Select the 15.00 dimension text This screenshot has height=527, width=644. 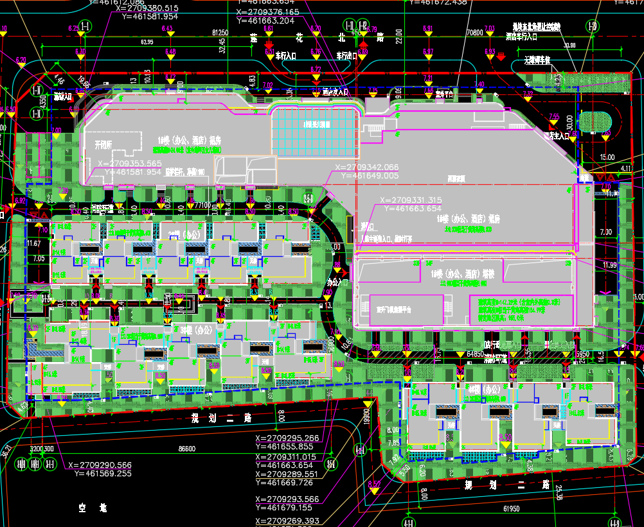[607, 157]
